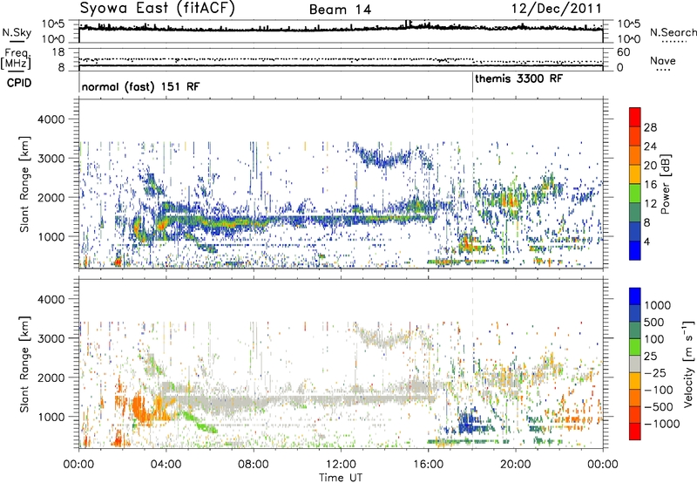Click the 'Syowa East (fitACF)' title
The height and width of the screenshot is (483, 697).
[x=158, y=9]
